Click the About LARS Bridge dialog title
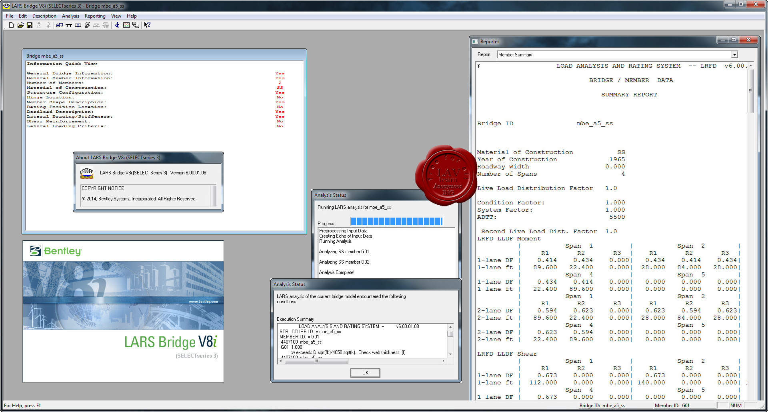 (x=118, y=158)
